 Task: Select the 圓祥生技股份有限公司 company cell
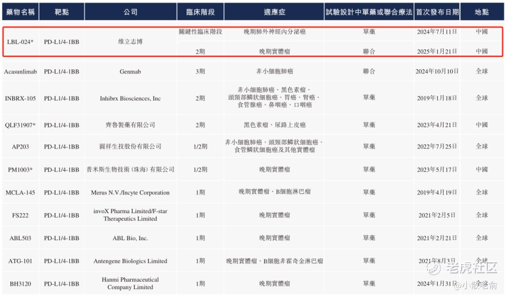click(x=131, y=146)
